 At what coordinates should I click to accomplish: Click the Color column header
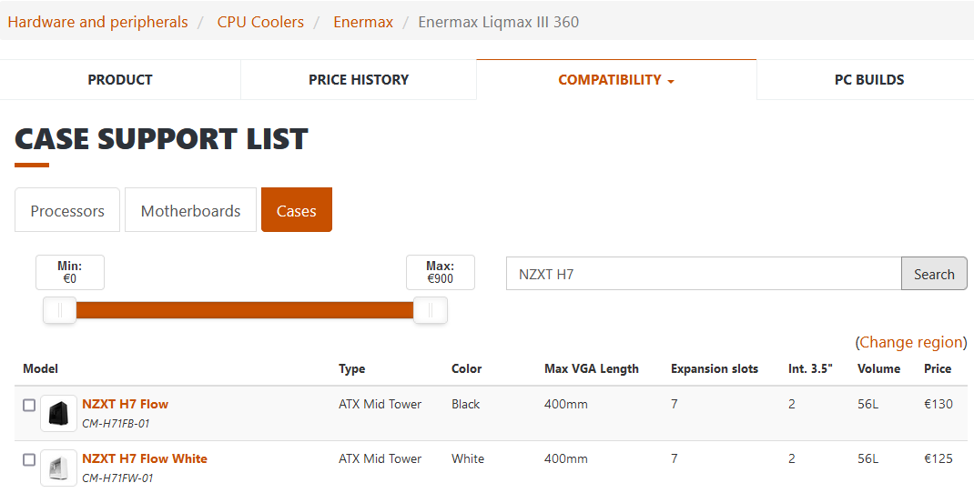click(466, 368)
